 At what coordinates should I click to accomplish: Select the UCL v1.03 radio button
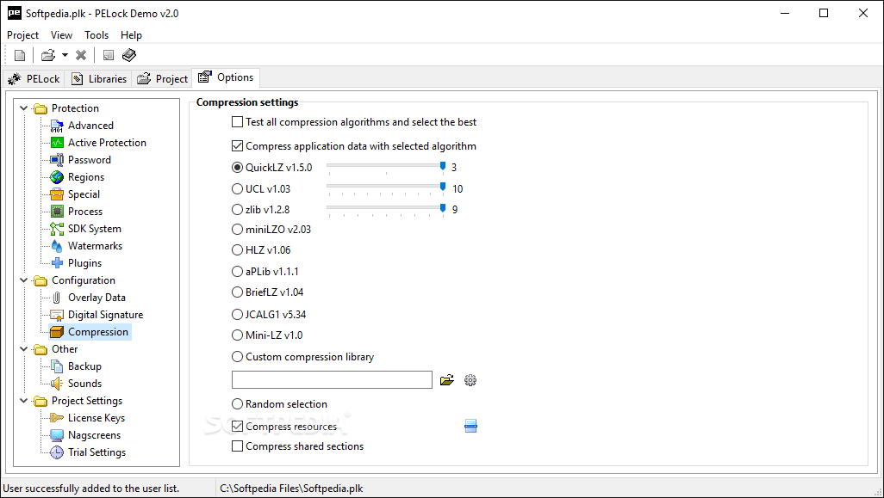pos(237,189)
